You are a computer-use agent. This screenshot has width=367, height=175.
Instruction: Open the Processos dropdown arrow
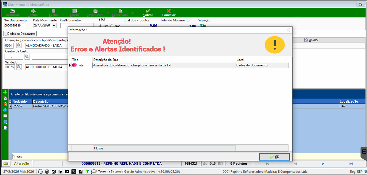pyautogui.click(x=132, y=13)
